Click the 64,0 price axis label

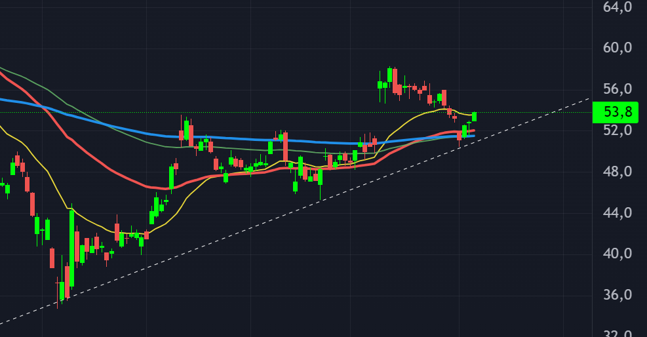pyautogui.click(x=618, y=7)
